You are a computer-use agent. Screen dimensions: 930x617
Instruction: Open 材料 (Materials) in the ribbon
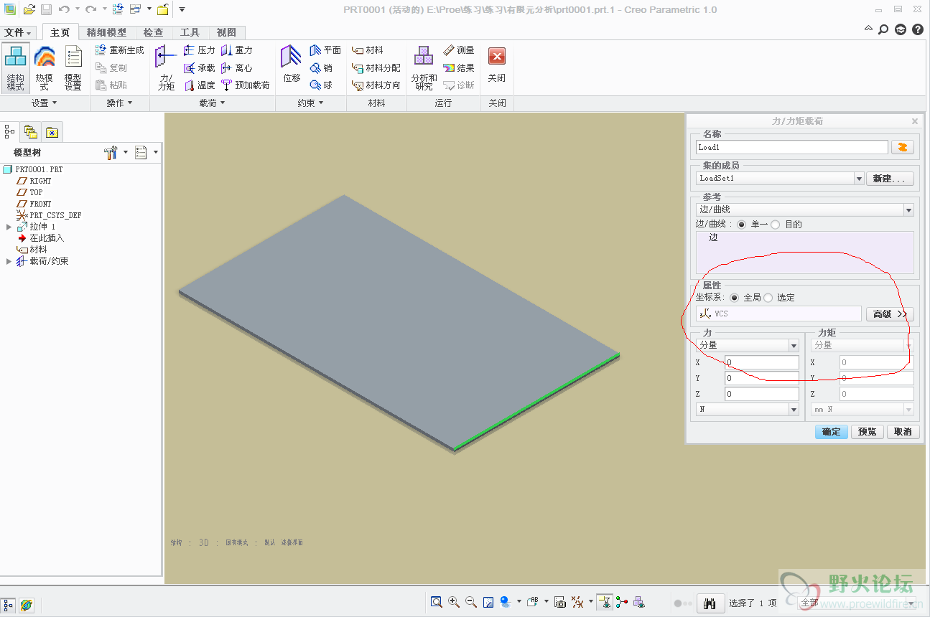click(x=368, y=50)
